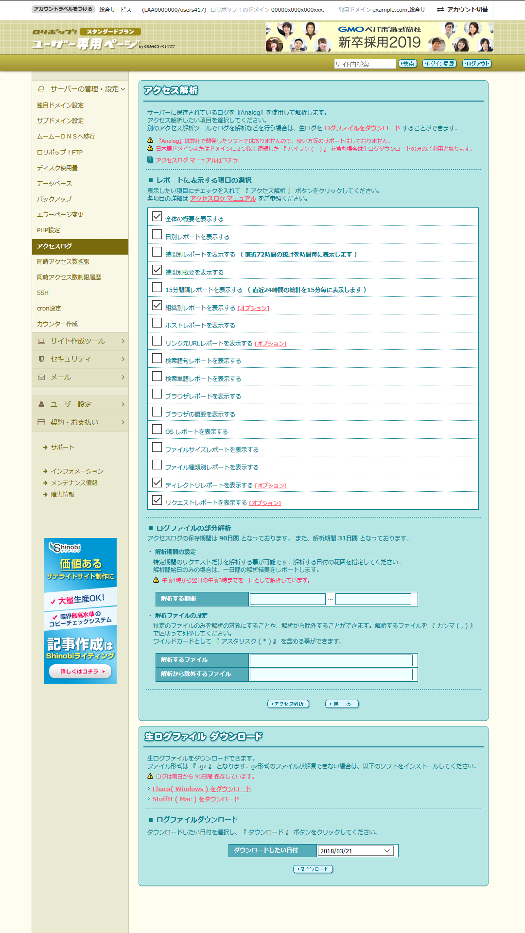Open the 独自ドメイン設定 menu item

pos(60,105)
